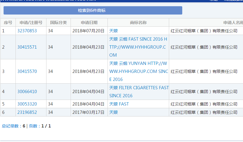Open the 天眼 FAST trademark link
The width and height of the screenshot is (243, 142).
(x=119, y=104)
